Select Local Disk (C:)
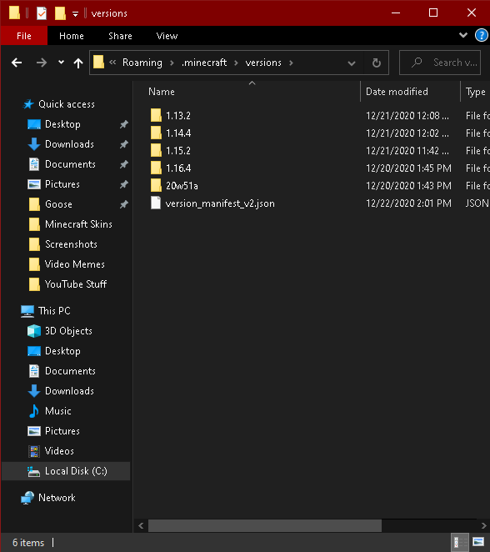This screenshot has width=490, height=552. coord(66,471)
